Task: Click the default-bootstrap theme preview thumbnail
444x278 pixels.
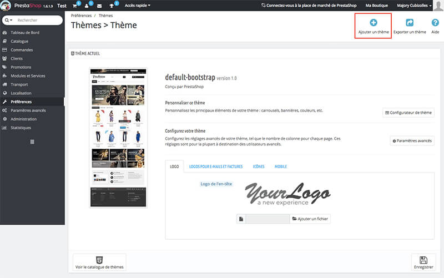Action: point(118,138)
